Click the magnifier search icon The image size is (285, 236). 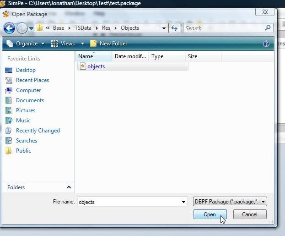point(268,28)
